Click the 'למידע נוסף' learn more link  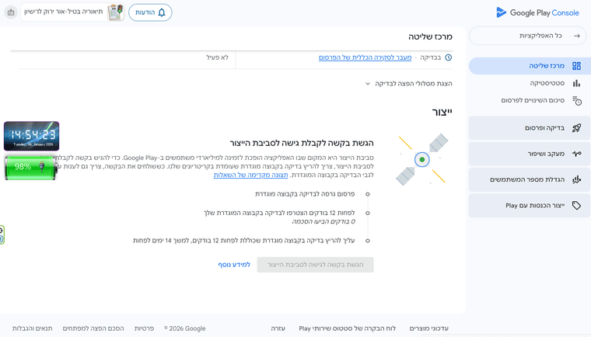(x=234, y=265)
